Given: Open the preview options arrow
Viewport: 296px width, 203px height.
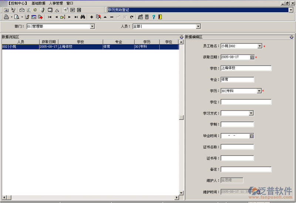Looking at the screenshot, I should point(22,17).
